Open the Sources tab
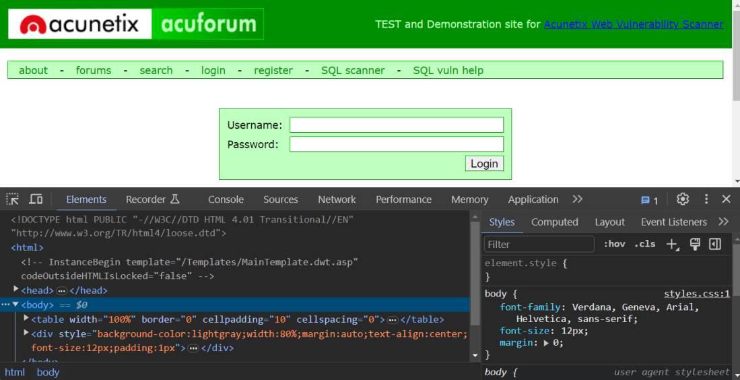Screen dimensions: 740x380 tap(280, 199)
